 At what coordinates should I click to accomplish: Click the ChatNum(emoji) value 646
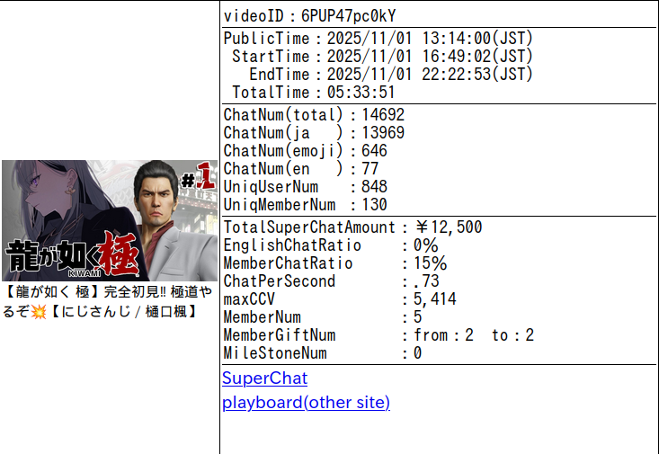point(374,151)
